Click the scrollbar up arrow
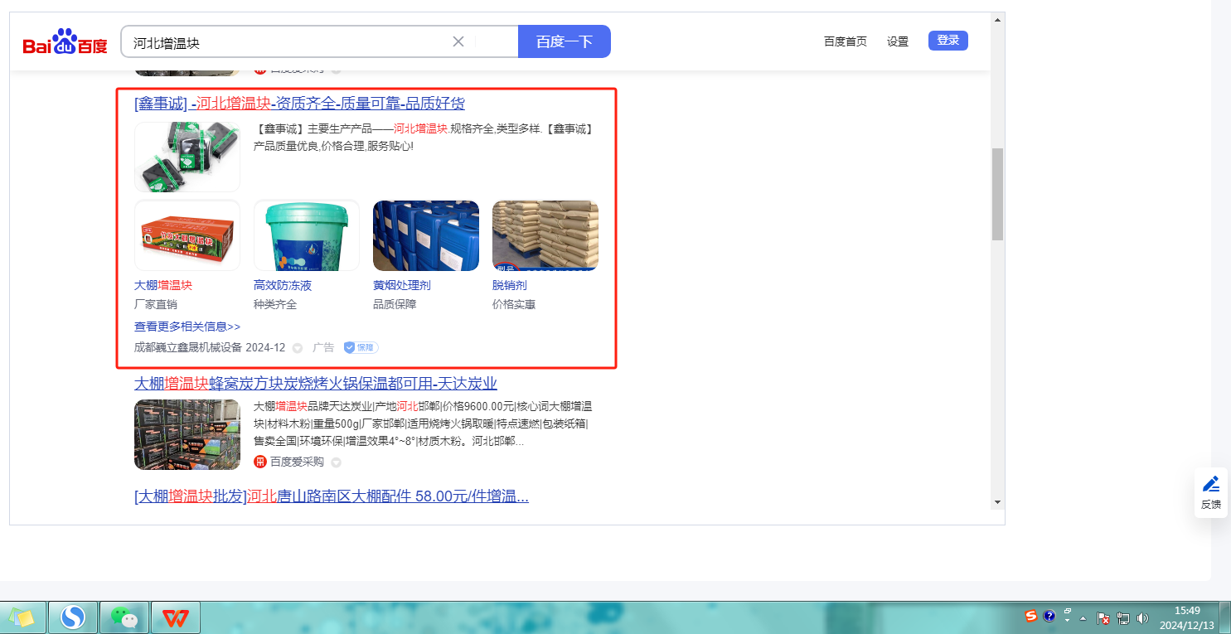1231x634 pixels. click(x=997, y=19)
